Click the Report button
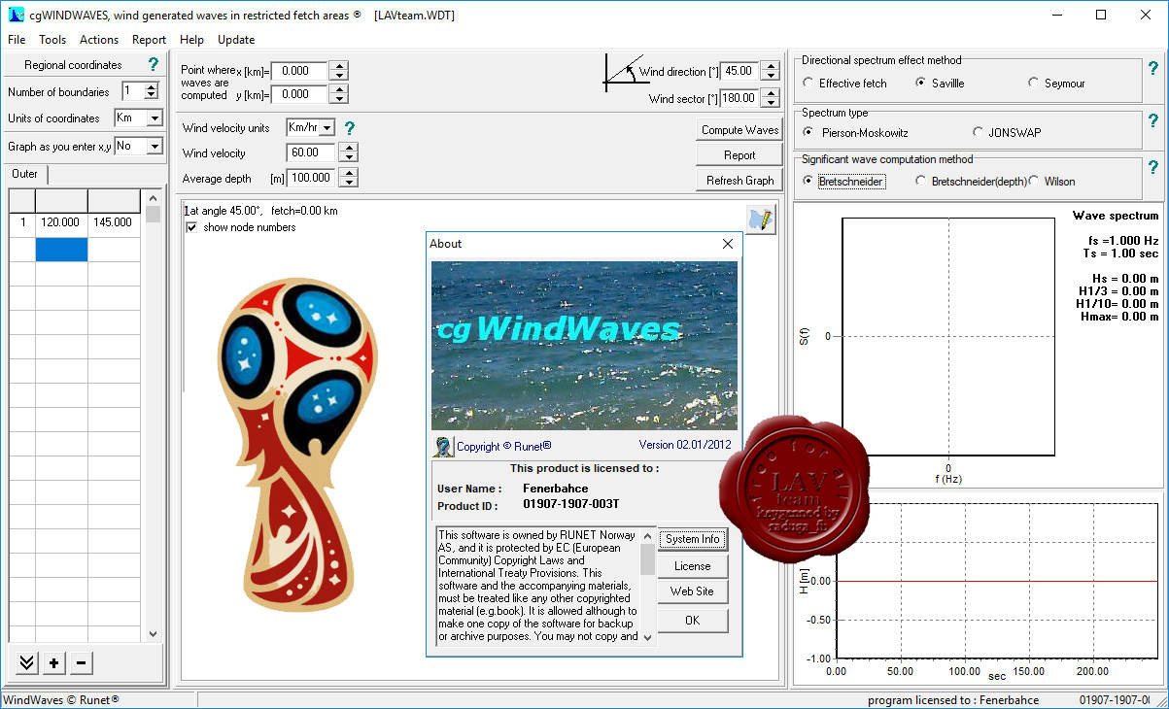1169x709 pixels. point(739,155)
